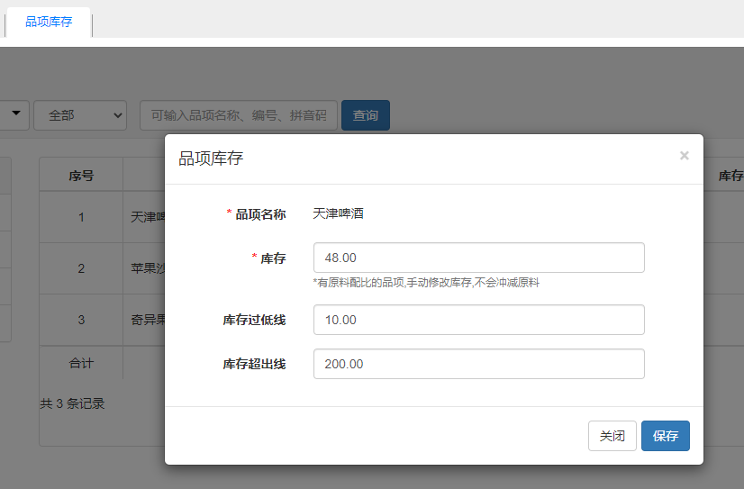744x489 pixels.
Task: Expand the dropdown arrow left of 全部
Action: pyautogui.click(x=15, y=114)
